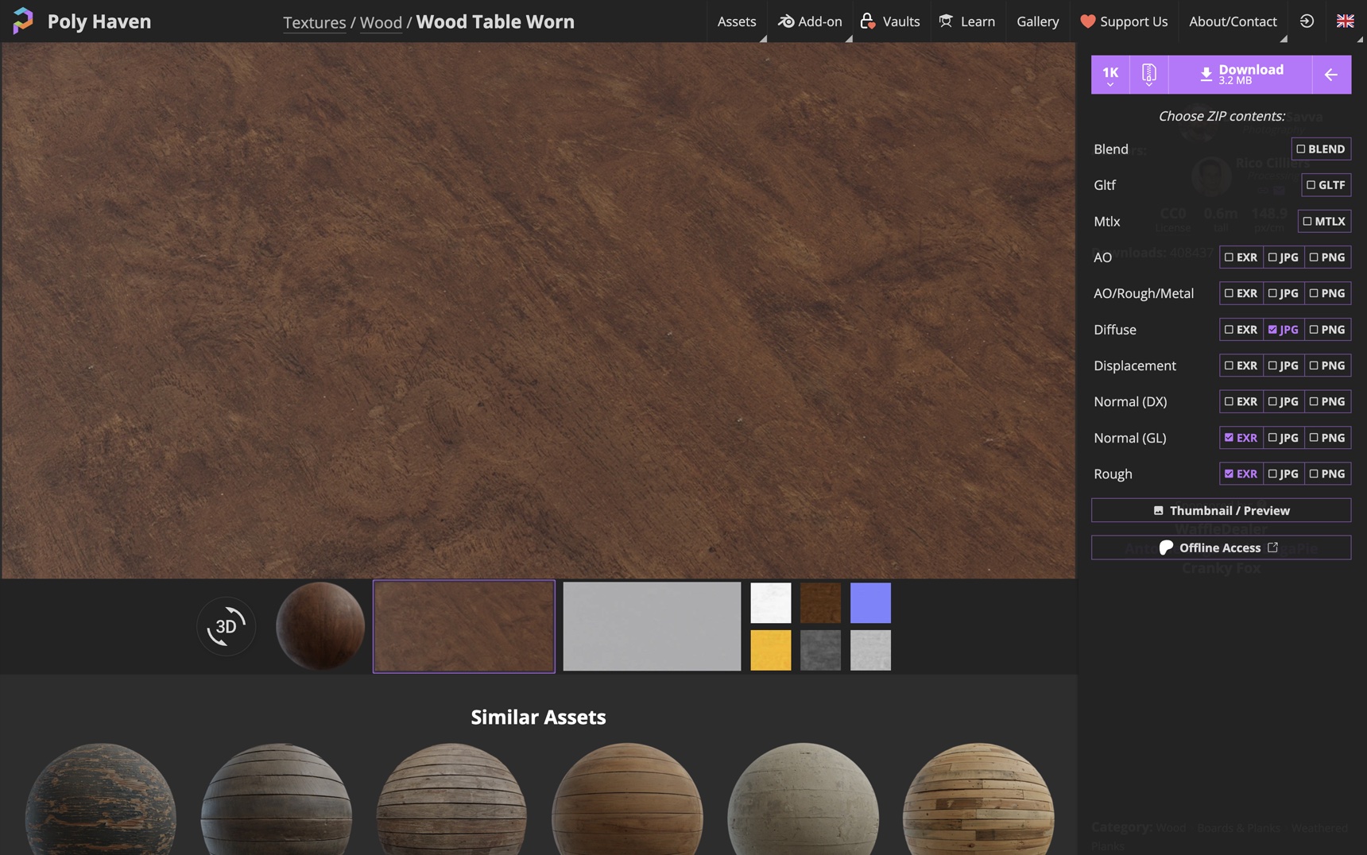
Task: Open the gray concrete similar asset sphere
Action: click(x=803, y=799)
